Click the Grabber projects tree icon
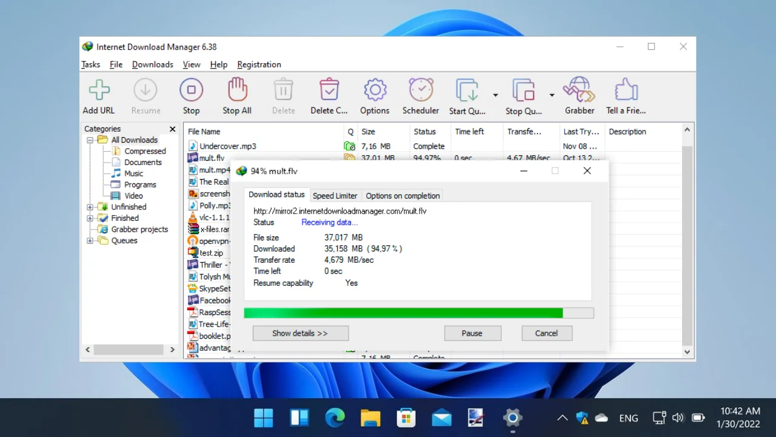 point(103,229)
